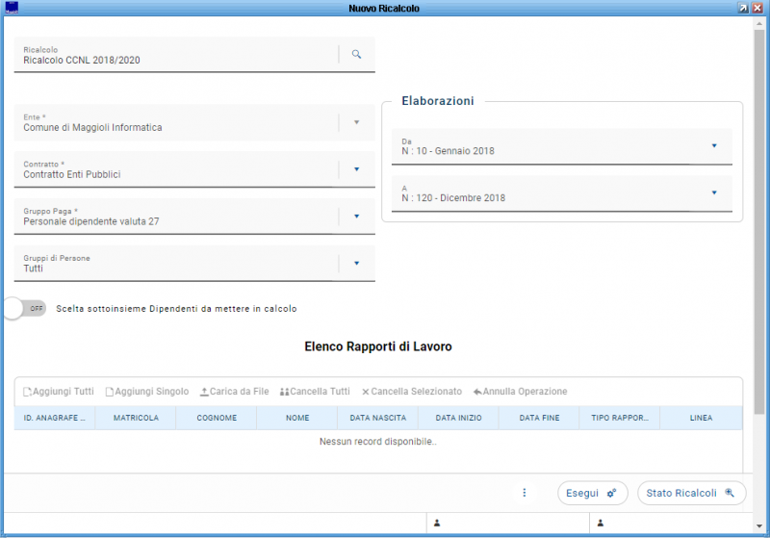This screenshot has width=770, height=538.
Task: Click the magnifier icon in Ricalcolo field
Action: click(x=356, y=55)
